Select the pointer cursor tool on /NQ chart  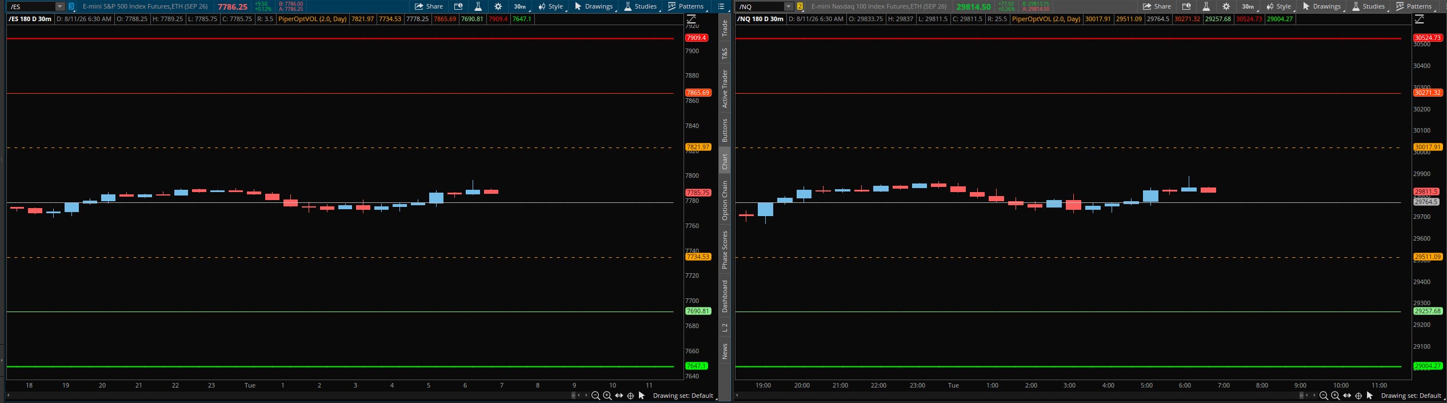tap(1370, 396)
